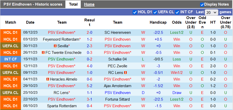Uncheck the HOL D1 league filter
Image resolution: width=233 pixels, height=110 pixels.
(135, 12)
